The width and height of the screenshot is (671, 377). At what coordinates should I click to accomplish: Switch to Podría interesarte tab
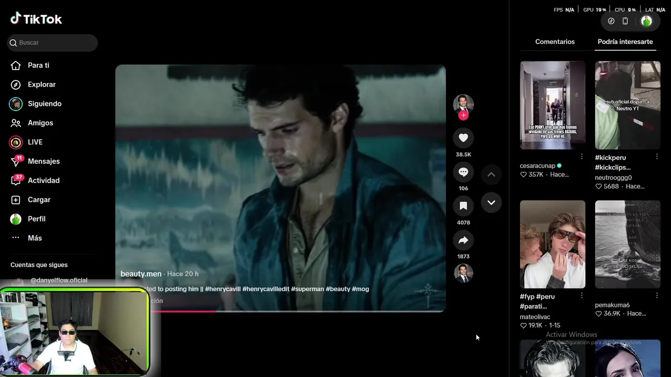pos(625,42)
